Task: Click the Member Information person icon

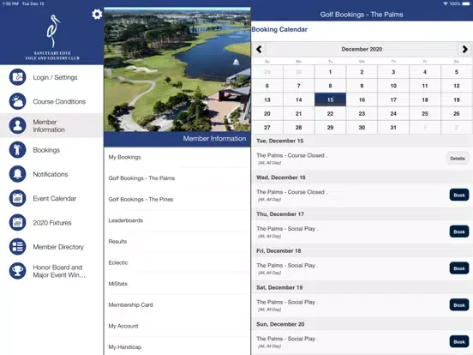Action: click(x=17, y=125)
